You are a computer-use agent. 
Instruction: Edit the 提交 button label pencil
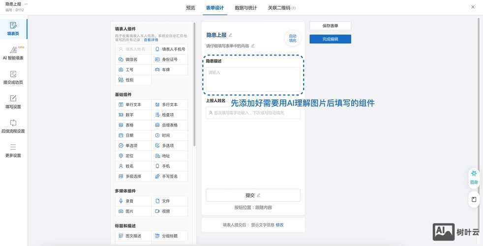(x=258, y=195)
